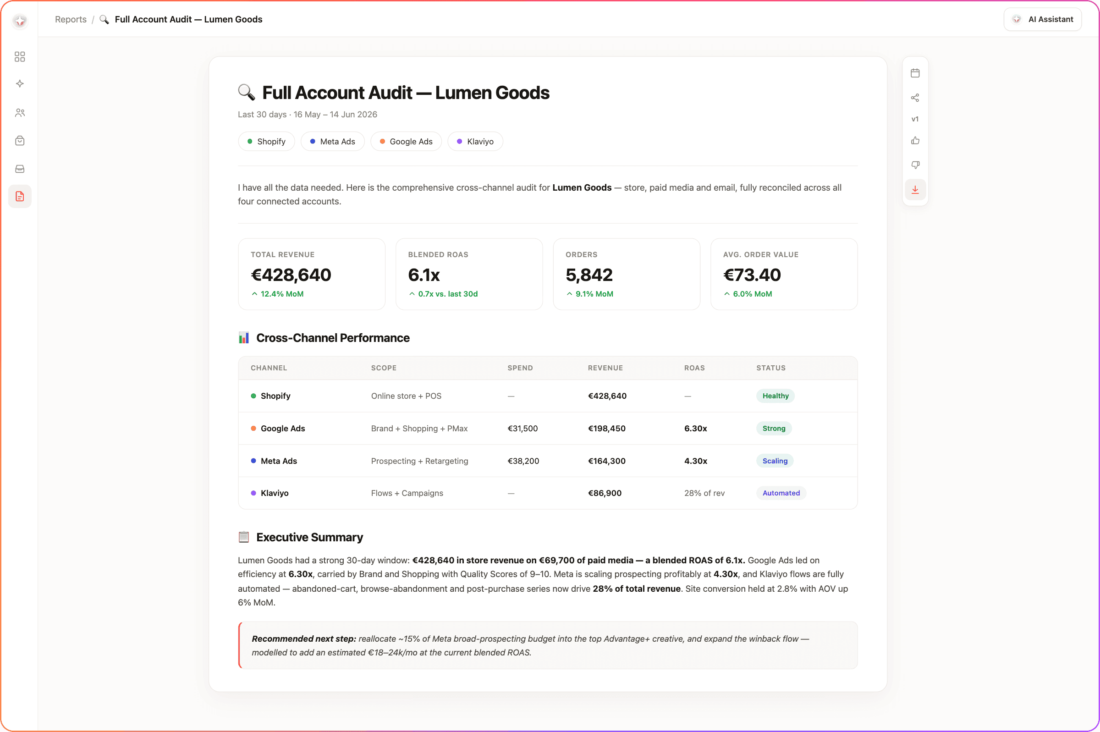Open the app logo home icon
The height and width of the screenshot is (732, 1100).
[20, 21]
